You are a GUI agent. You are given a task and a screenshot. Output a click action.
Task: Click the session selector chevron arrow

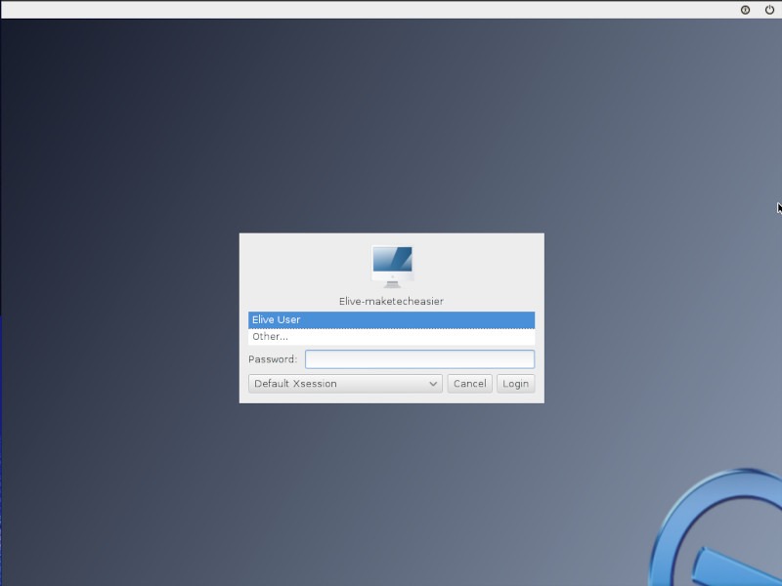(432, 383)
